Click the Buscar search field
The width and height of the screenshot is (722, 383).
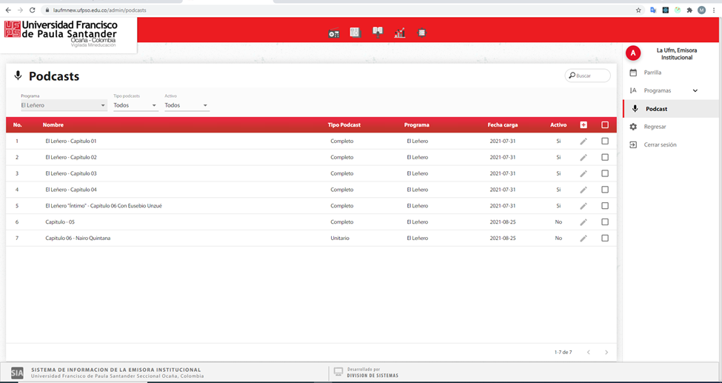click(x=590, y=76)
